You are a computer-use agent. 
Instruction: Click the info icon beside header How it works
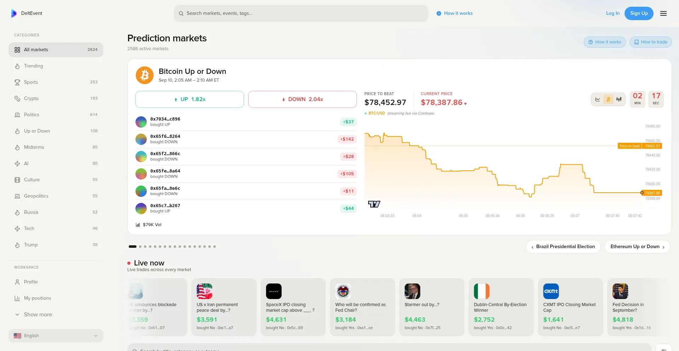pos(439,13)
